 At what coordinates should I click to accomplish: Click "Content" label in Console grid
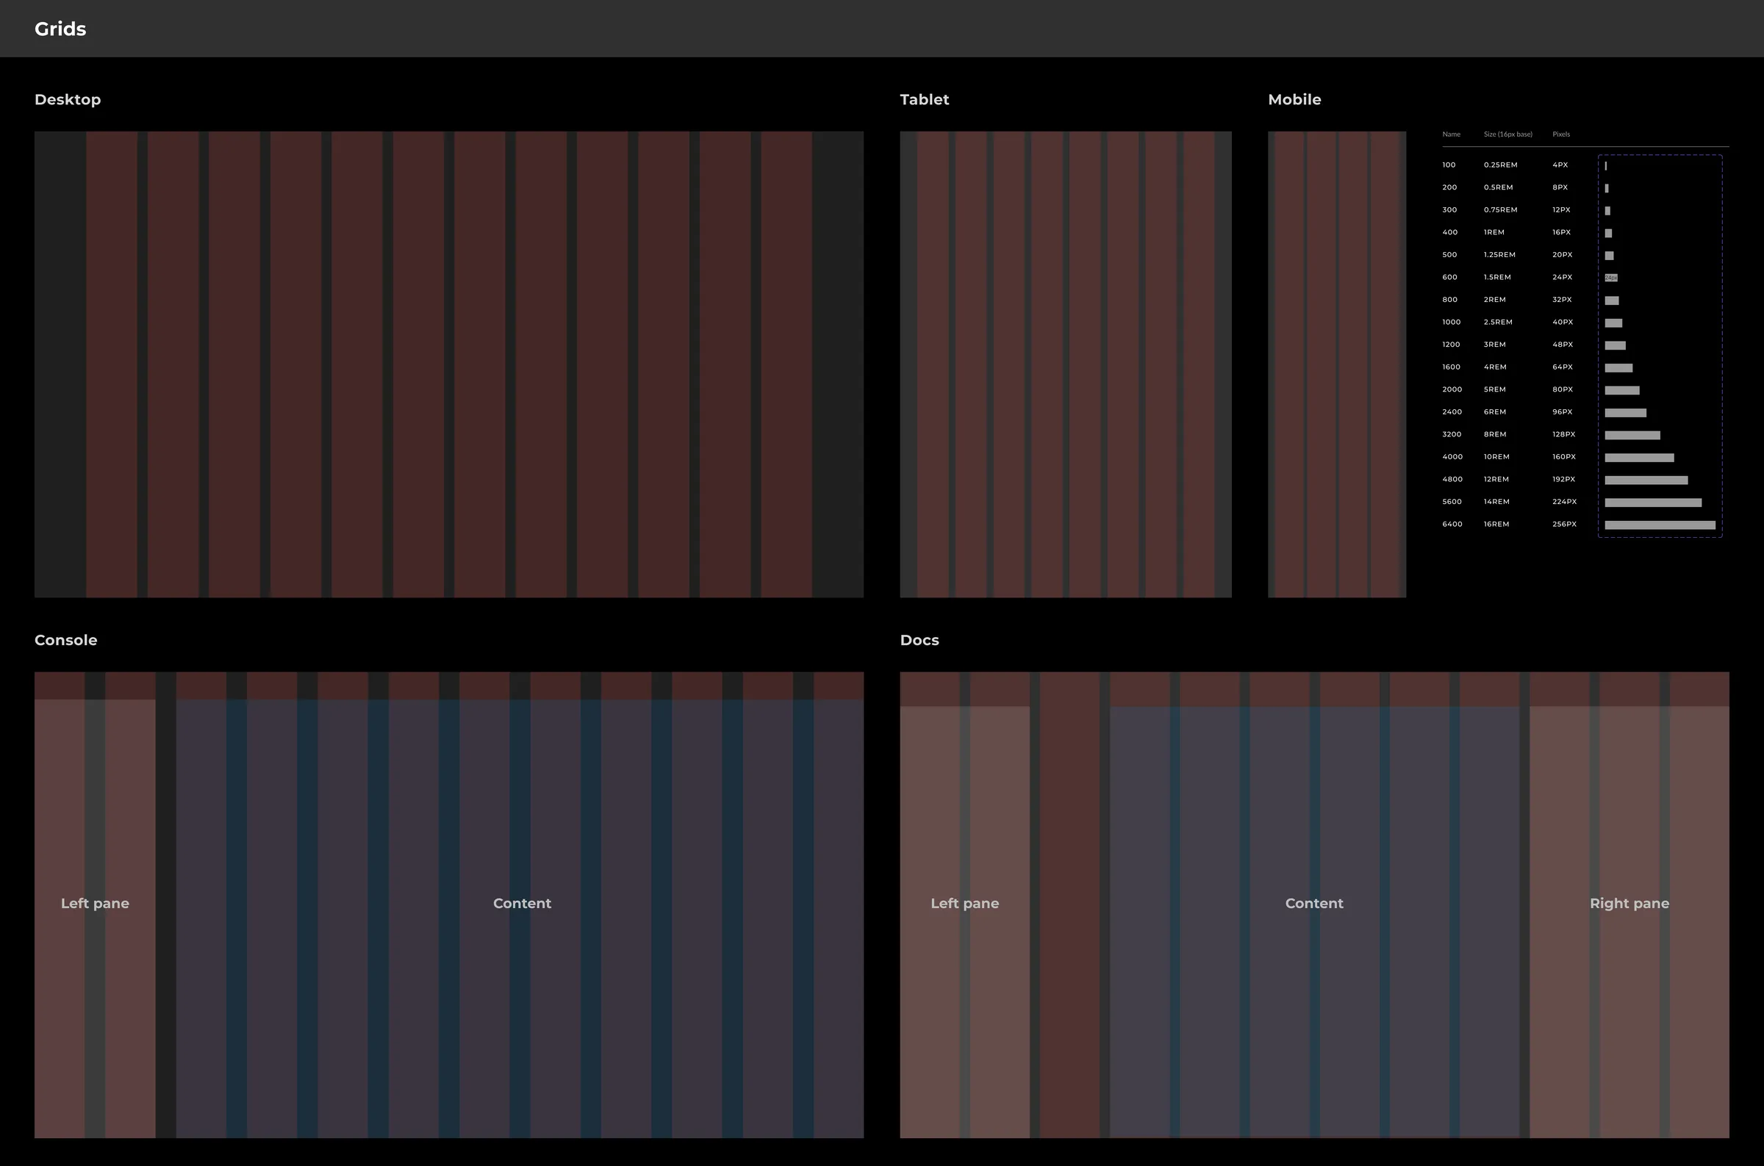(522, 904)
